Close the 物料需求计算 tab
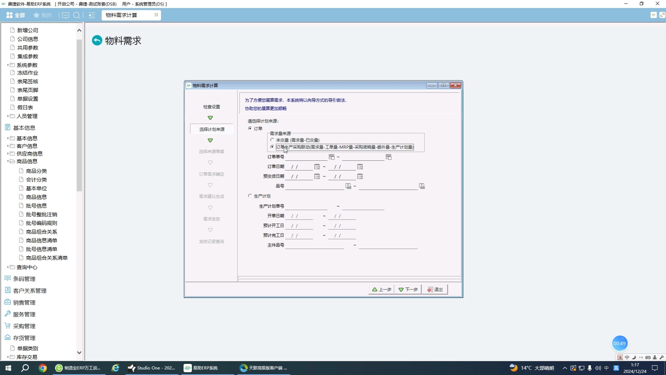Viewport: 666px width, 375px height. click(x=156, y=15)
